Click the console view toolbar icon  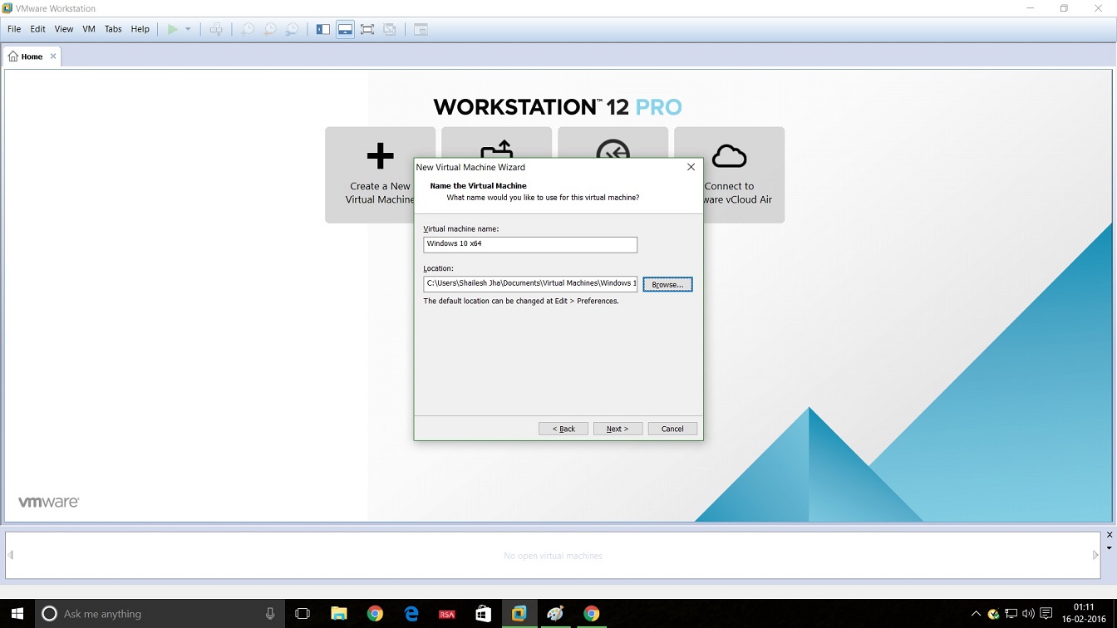pyautogui.click(x=421, y=29)
